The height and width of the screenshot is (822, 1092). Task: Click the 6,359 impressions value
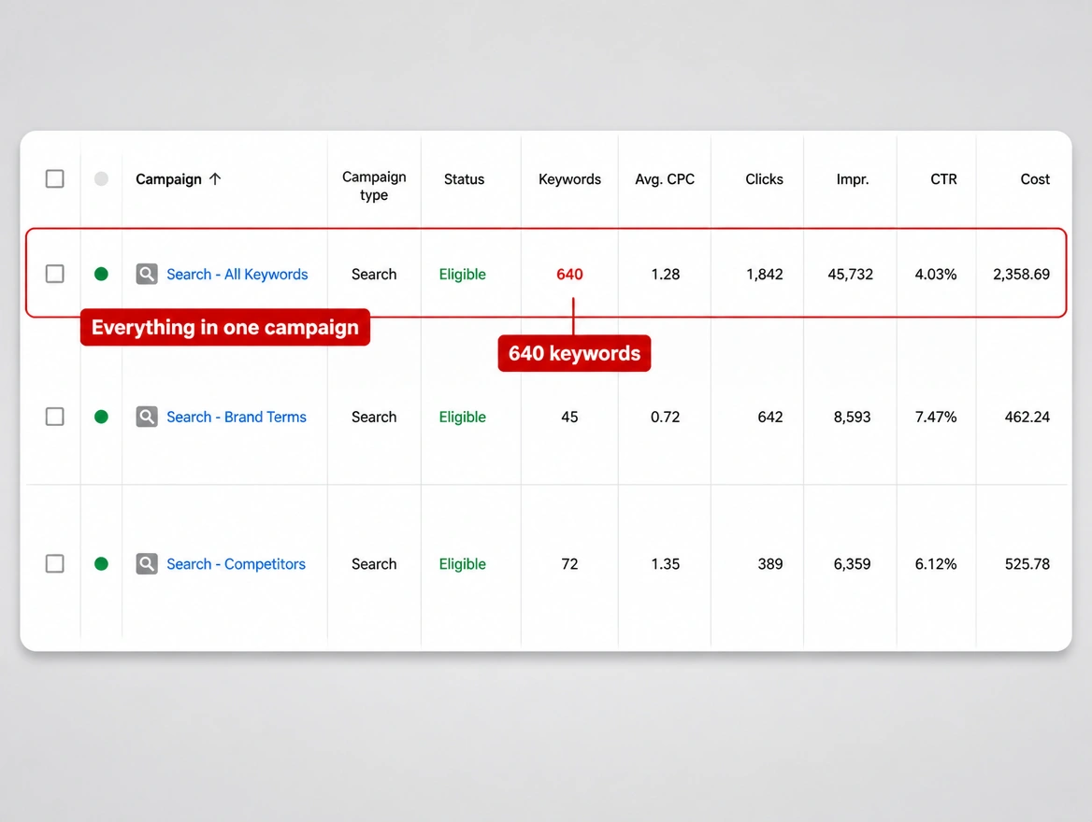click(x=853, y=564)
